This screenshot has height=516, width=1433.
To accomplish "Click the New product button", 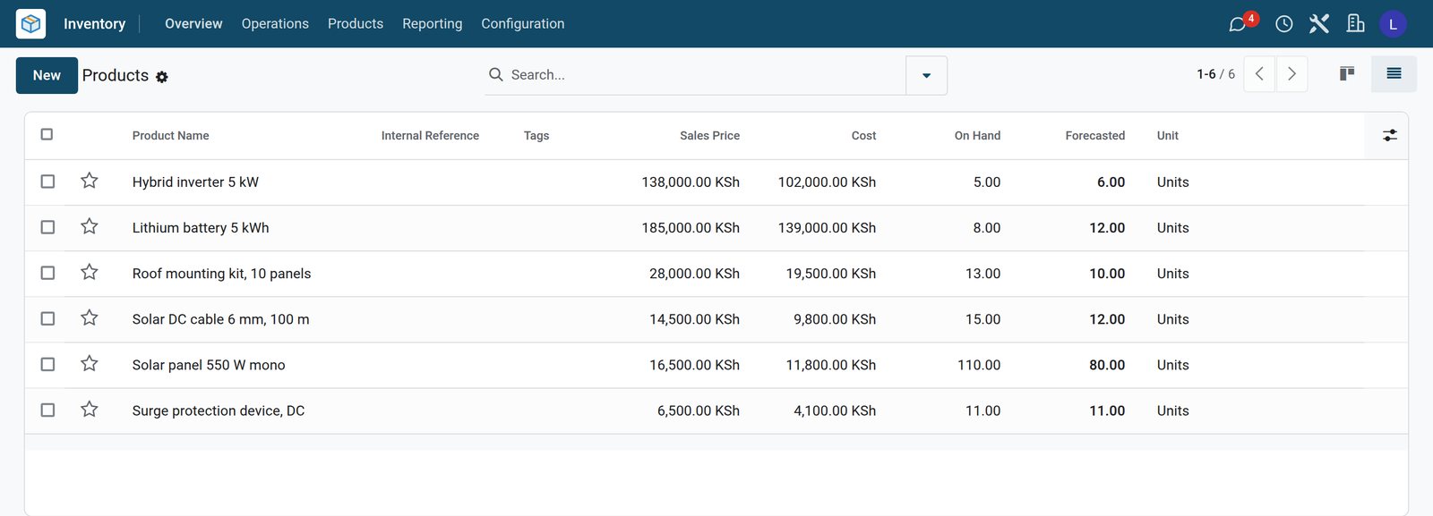I will (x=47, y=75).
